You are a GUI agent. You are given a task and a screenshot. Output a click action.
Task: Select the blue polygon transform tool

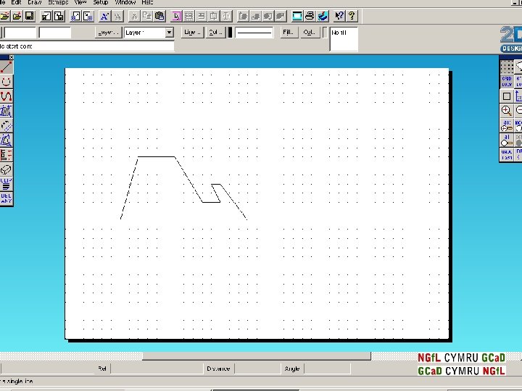(x=7, y=140)
